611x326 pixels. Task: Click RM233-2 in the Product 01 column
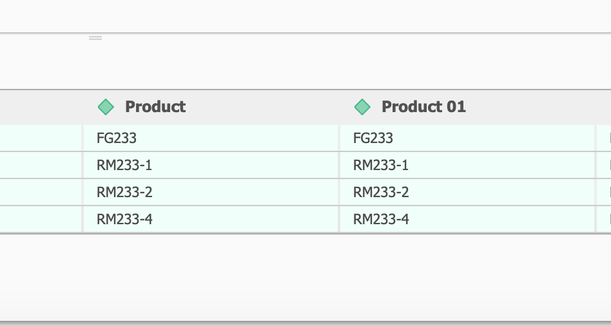(x=381, y=193)
